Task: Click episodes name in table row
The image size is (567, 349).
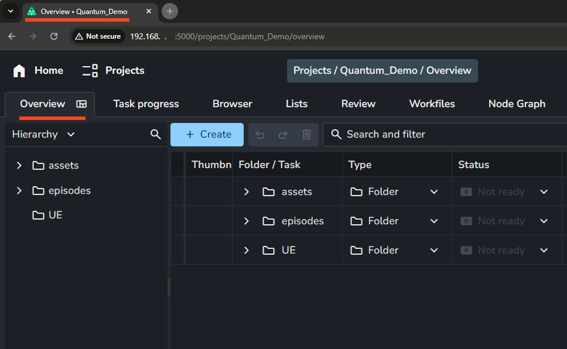Action: click(303, 221)
